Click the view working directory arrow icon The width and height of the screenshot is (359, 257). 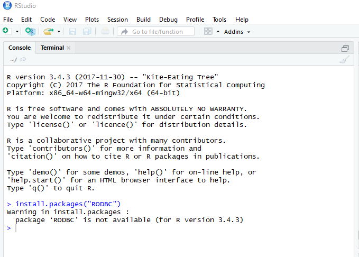(x=23, y=60)
